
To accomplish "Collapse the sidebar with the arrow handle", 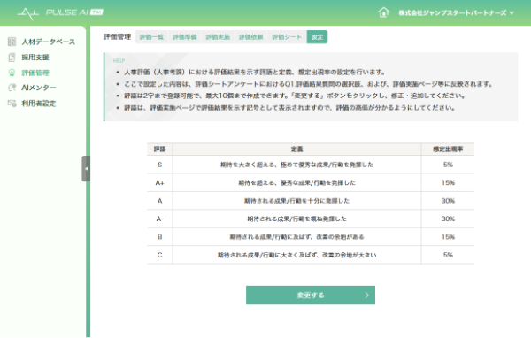I will [x=86, y=168].
